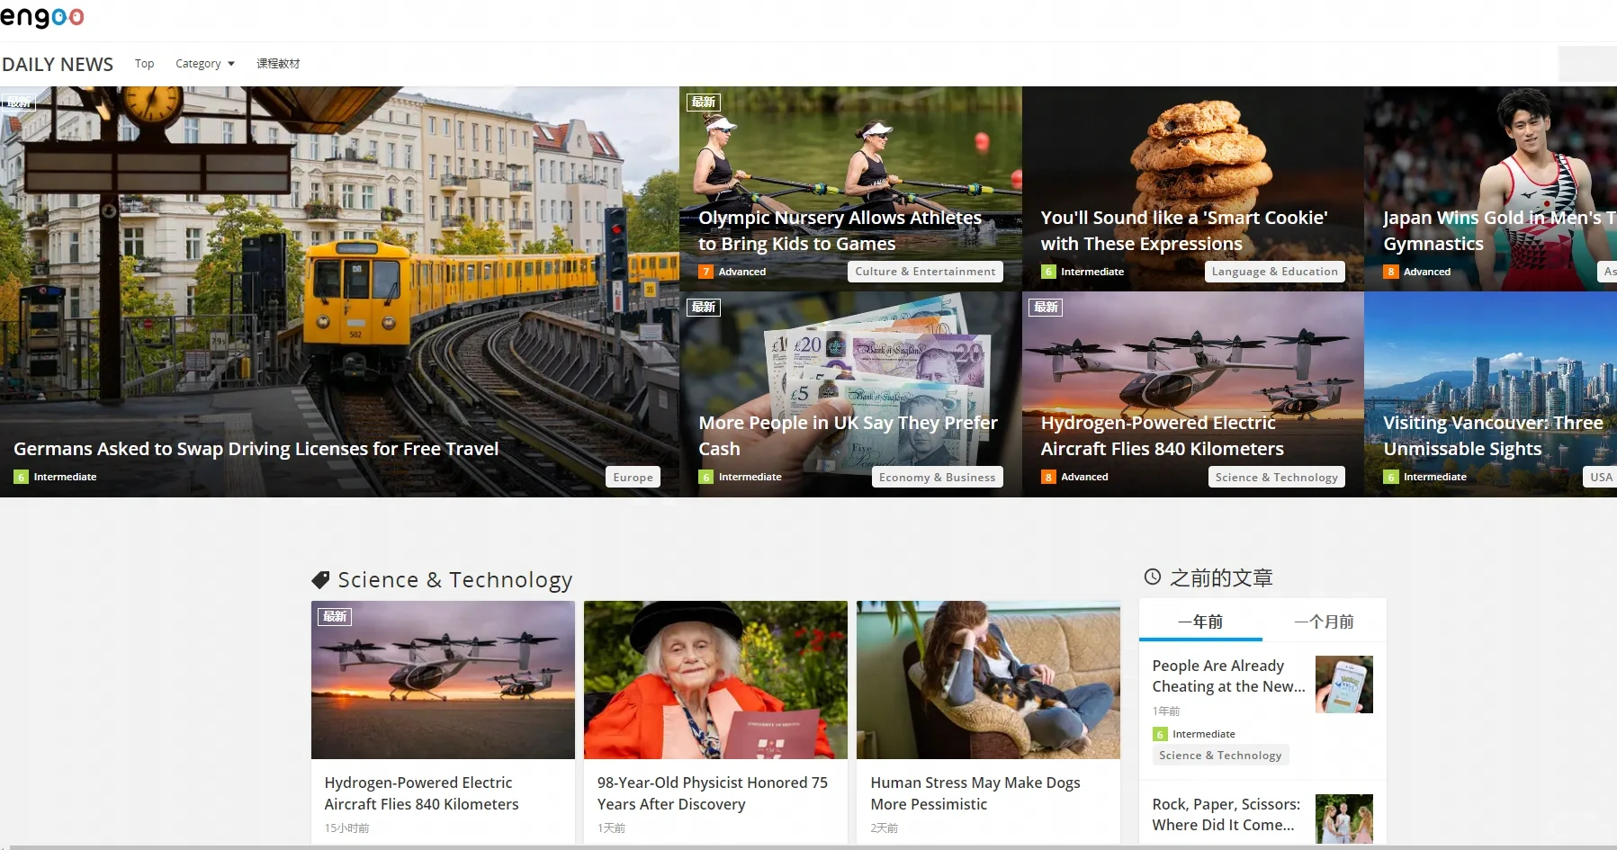This screenshot has width=1617, height=850.
Task: Click level 7 badge on Olympic Nursery card
Action: tap(706, 272)
